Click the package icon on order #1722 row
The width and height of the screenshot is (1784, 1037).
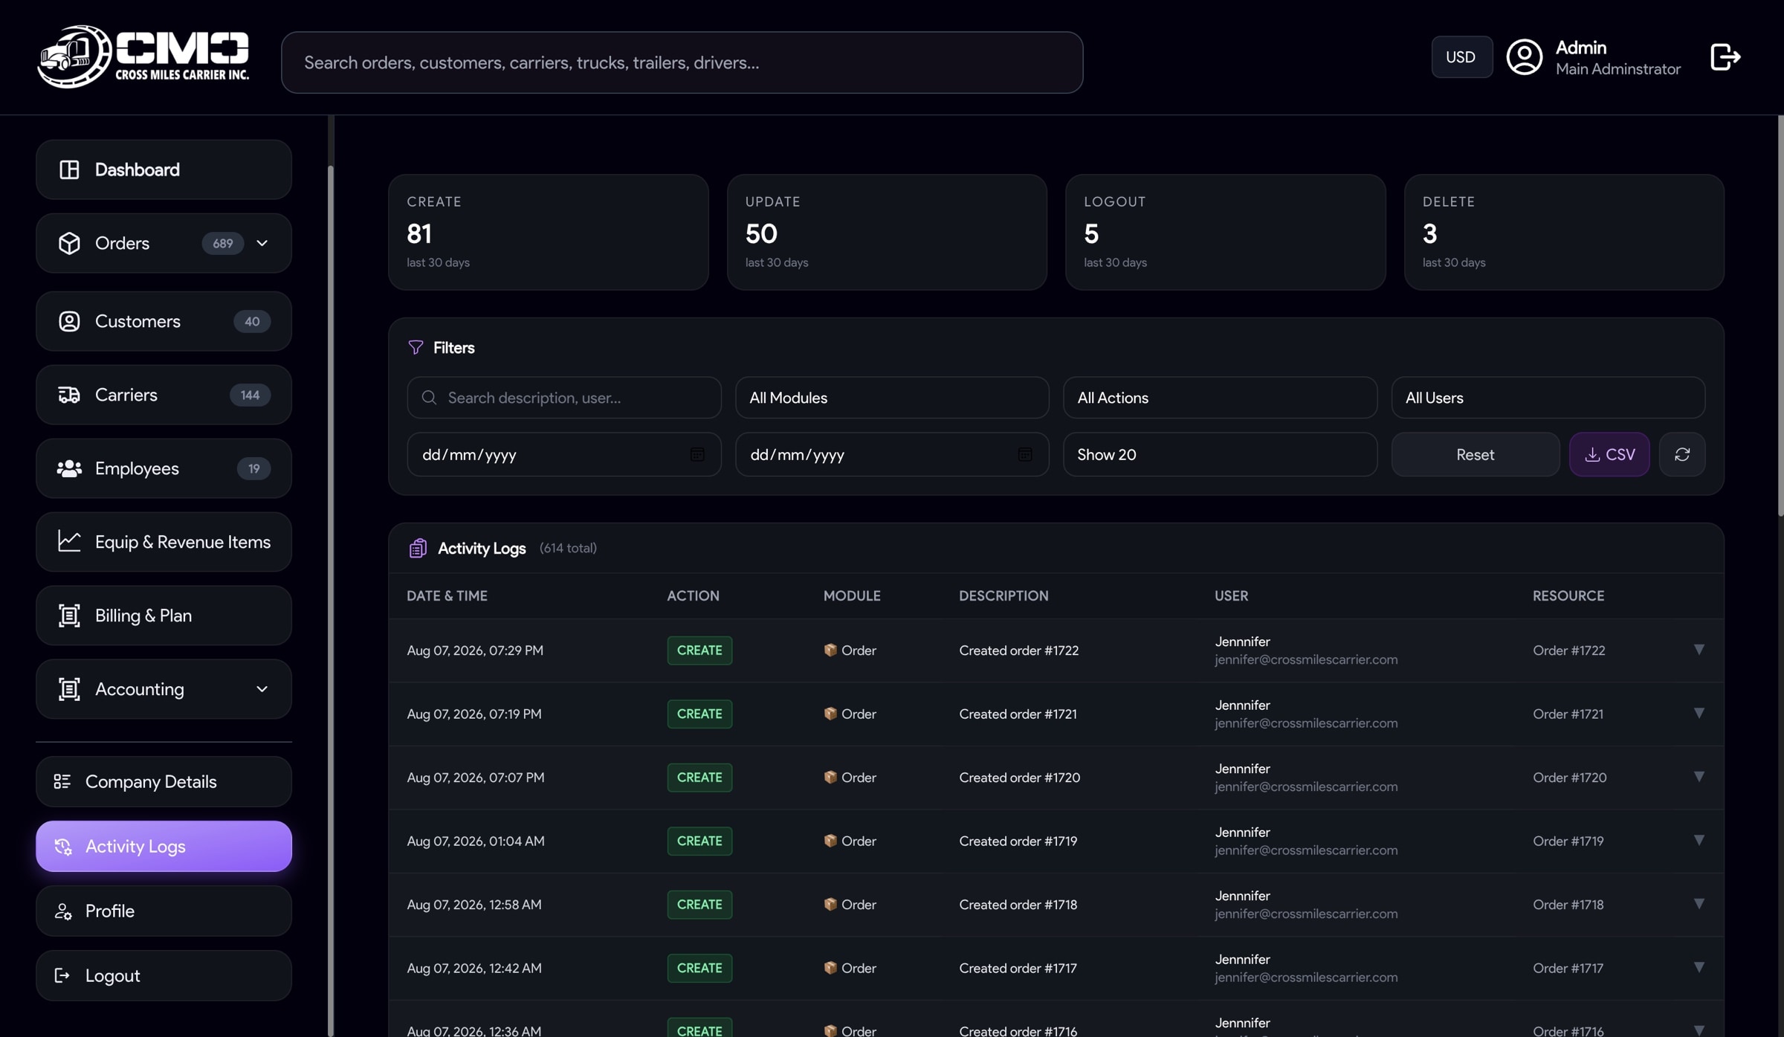(x=830, y=650)
